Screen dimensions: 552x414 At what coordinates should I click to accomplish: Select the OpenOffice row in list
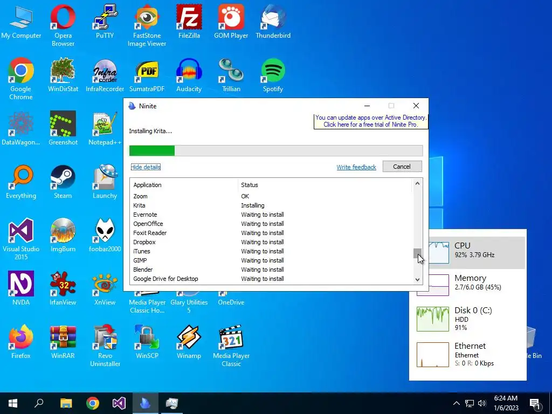tap(271, 224)
